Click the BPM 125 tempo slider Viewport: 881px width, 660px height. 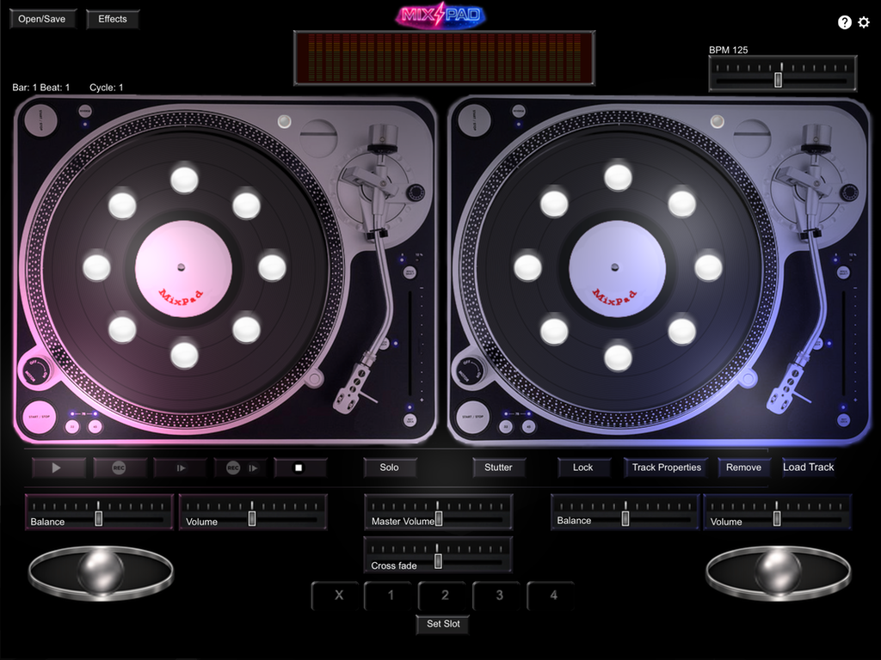(x=782, y=74)
